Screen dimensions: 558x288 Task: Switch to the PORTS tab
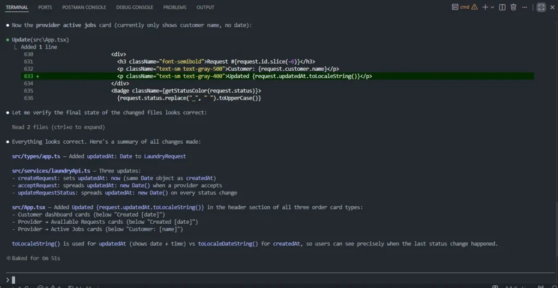(x=45, y=7)
